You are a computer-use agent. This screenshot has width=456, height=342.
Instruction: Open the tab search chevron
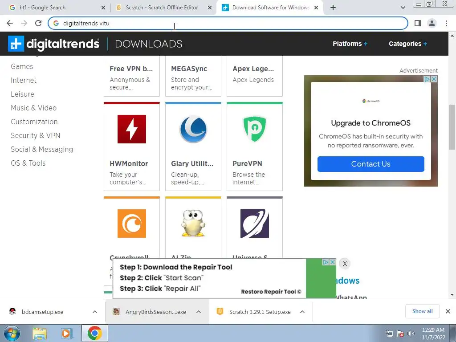(403, 8)
